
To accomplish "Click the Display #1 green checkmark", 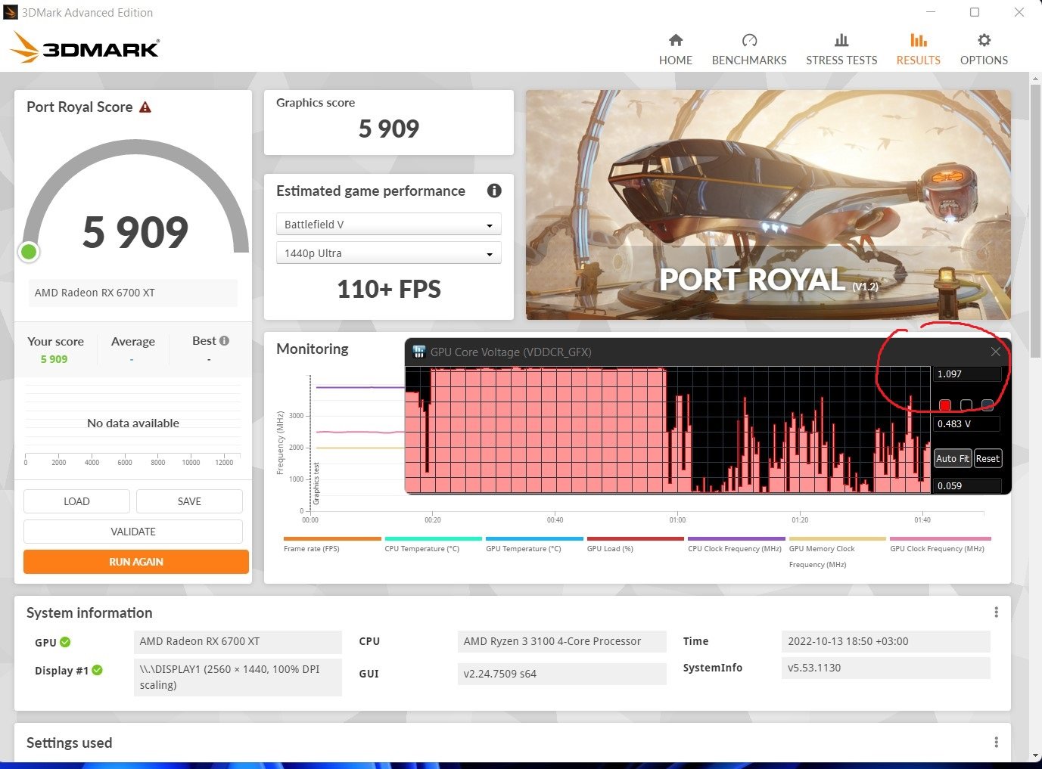I will tap(98, 670).
